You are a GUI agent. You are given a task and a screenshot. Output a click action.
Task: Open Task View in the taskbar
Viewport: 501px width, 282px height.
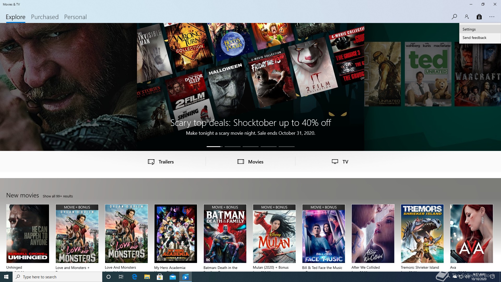[121, 277]
